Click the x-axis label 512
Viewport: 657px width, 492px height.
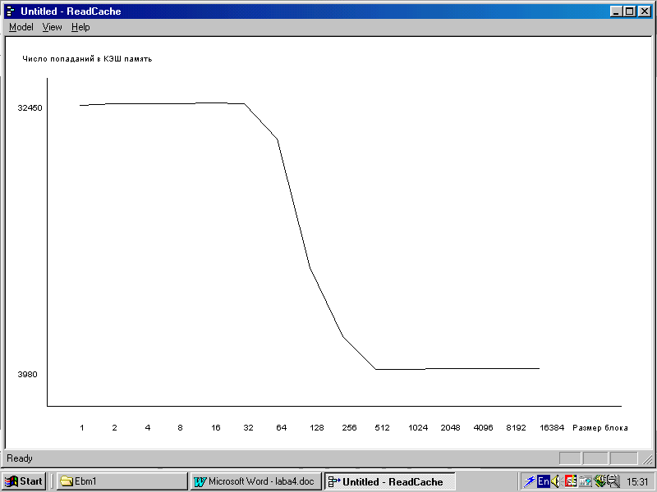tap(382, 427)
